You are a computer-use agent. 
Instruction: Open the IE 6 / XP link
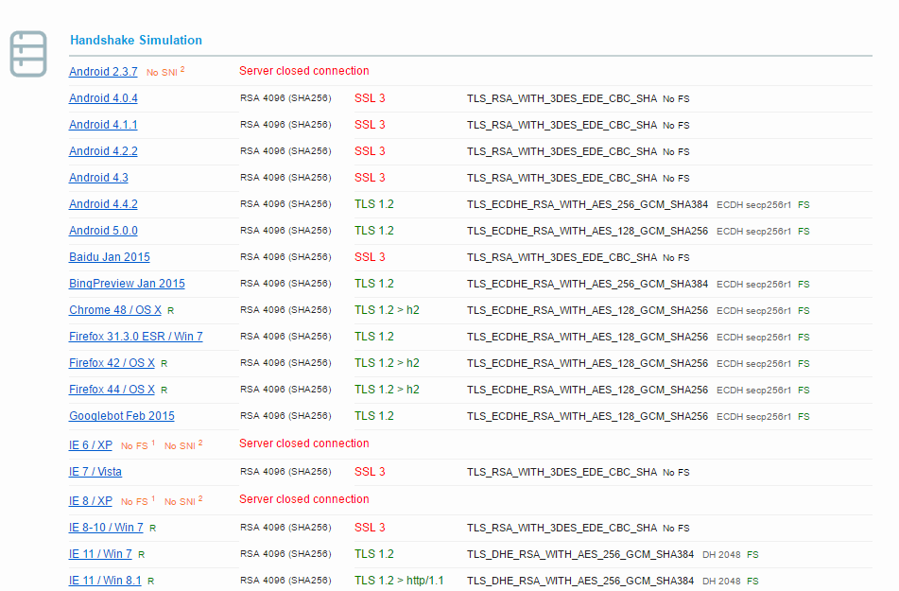pos(91,445)
